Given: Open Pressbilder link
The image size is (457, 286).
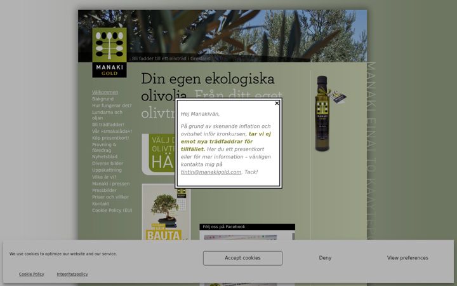Looking at the screenshot, I should tap(104, 190).
